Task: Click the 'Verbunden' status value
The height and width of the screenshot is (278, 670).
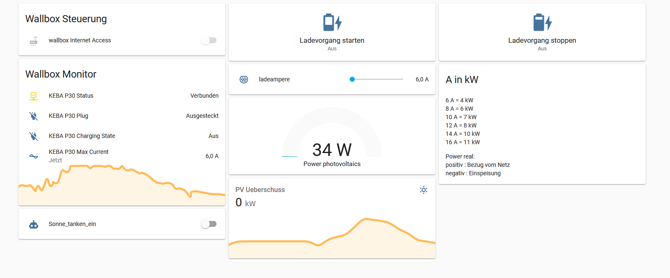Action: pyautogui.click(x=204, y=96)
